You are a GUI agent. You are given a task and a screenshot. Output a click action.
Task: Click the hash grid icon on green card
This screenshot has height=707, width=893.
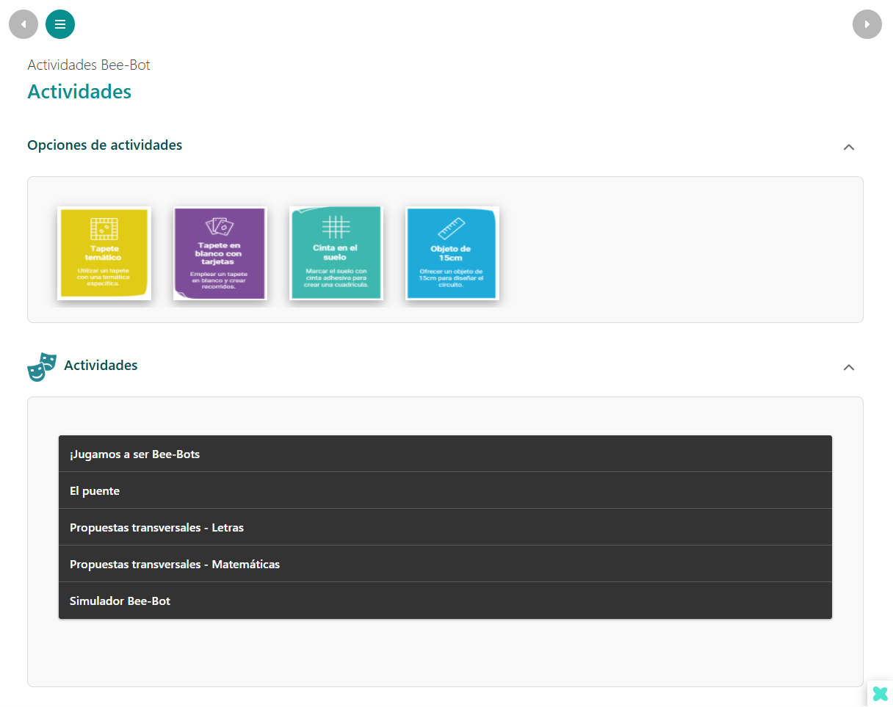click(336, 227)
